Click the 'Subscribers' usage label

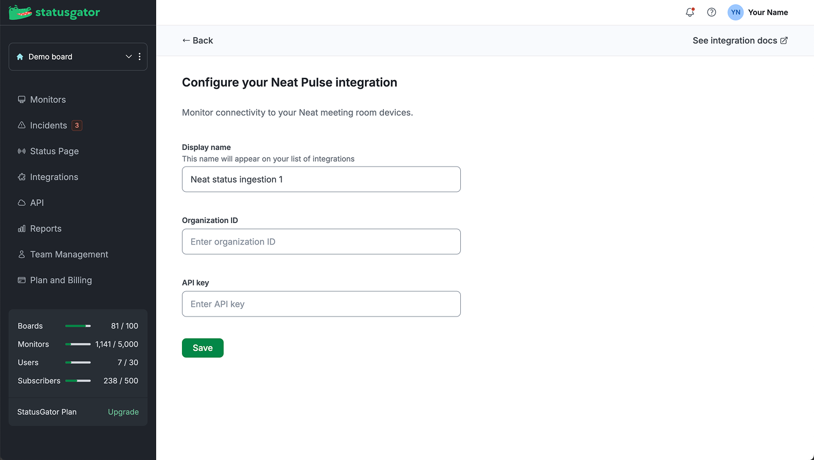[39, 381]
